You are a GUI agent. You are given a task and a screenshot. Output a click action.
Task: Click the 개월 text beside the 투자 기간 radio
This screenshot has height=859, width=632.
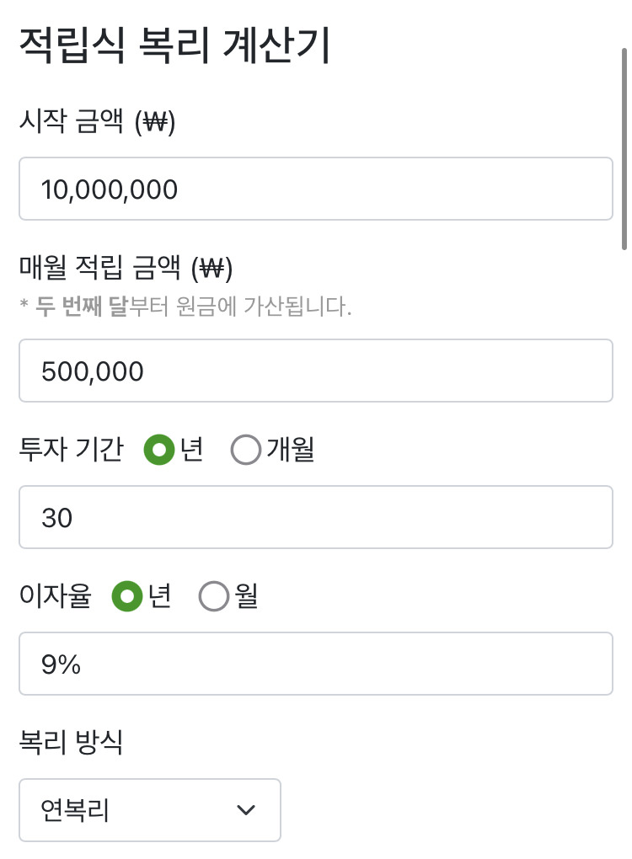click(291, 450)
